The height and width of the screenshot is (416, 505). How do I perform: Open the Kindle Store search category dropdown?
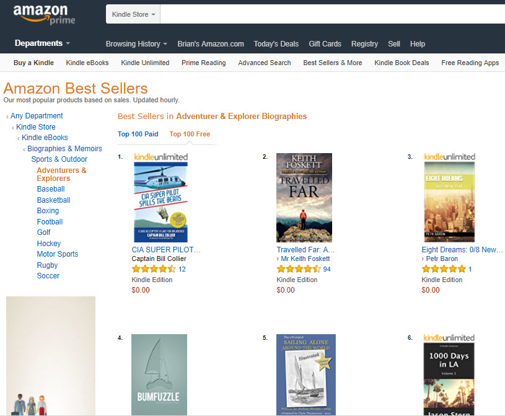pyautogui.click(x=133, y=14)
